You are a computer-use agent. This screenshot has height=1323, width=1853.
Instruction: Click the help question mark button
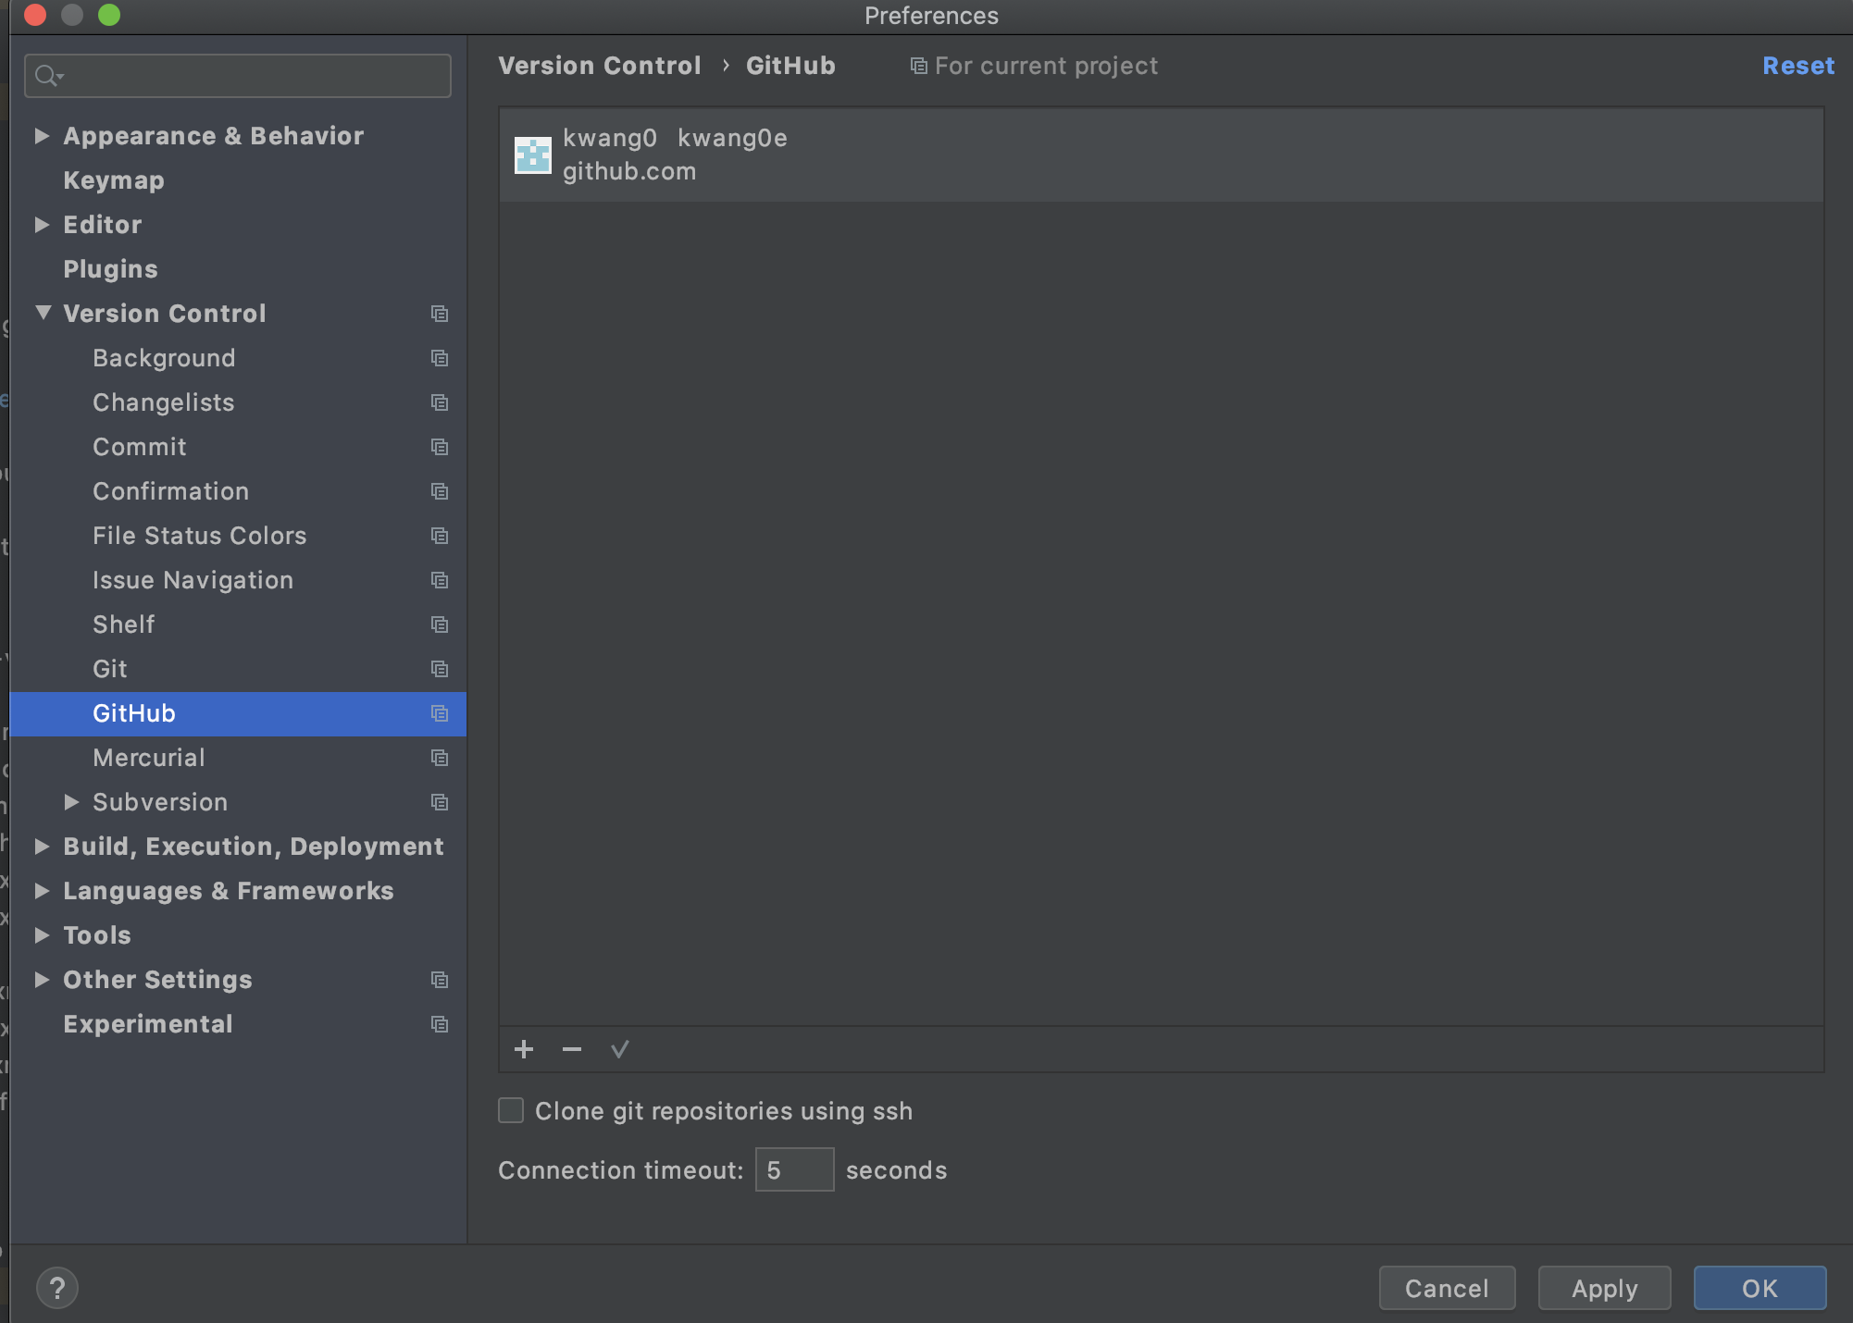(57, 1288)
